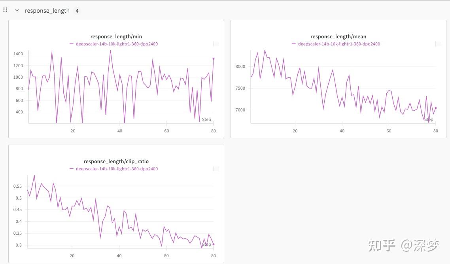Select the deepscaler run legend in mean chart
Viewport: 450px width, 264px height.
coord(339,44)
